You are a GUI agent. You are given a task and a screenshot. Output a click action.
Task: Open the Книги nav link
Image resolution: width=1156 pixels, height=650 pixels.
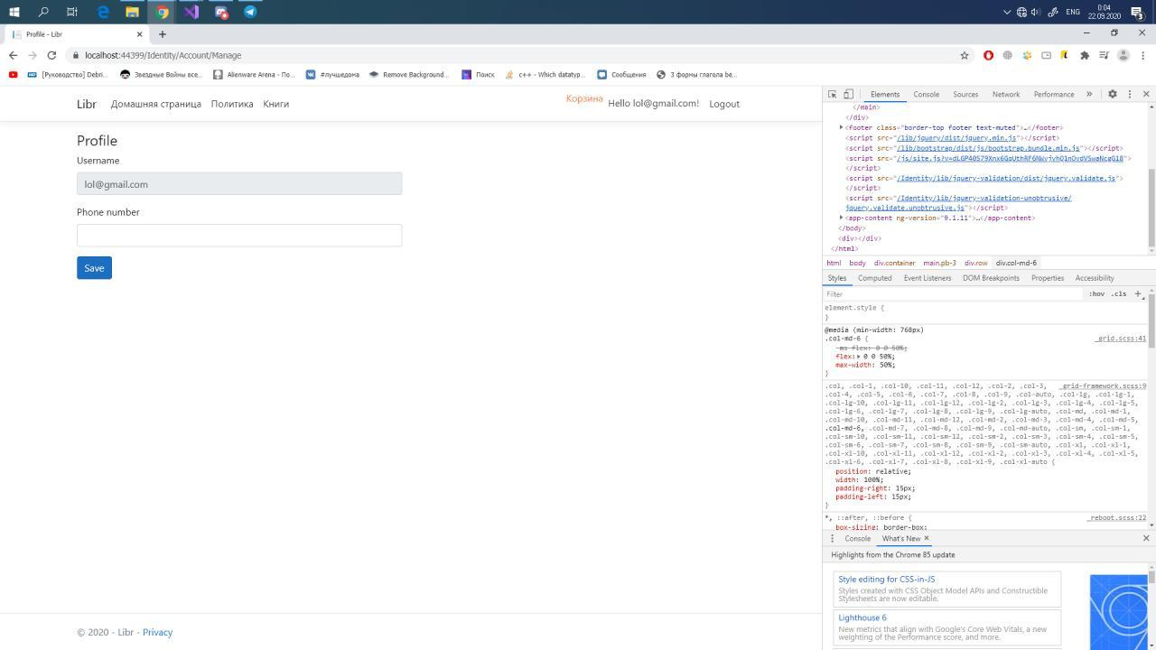coord(276,104)
